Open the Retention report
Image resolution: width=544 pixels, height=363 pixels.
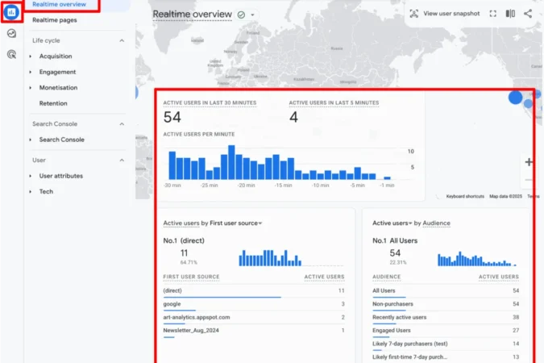coord(53,103)
